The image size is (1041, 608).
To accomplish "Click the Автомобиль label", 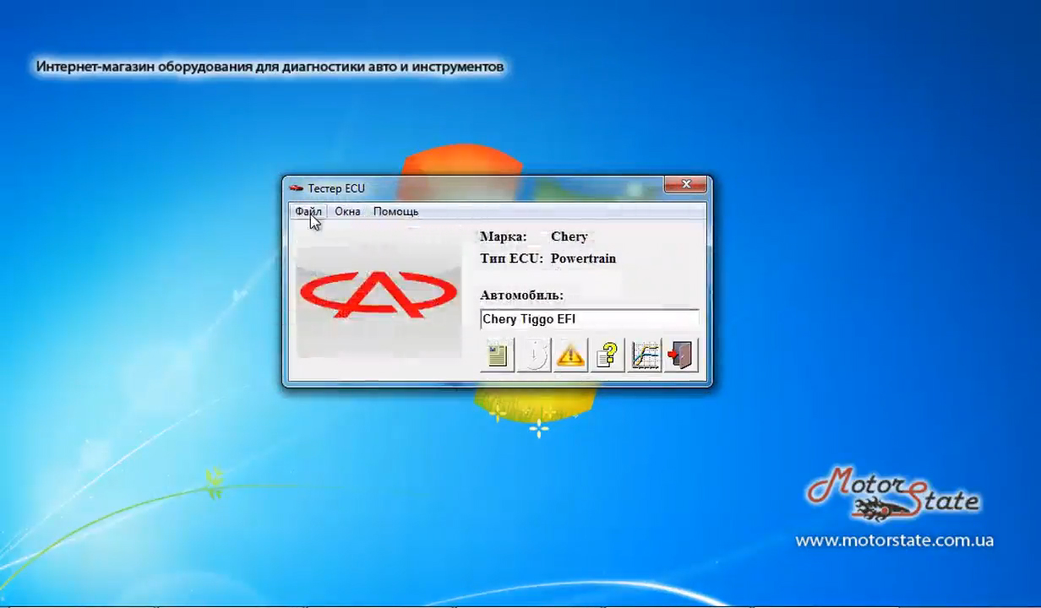I will (x=521, y=296).
